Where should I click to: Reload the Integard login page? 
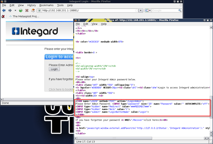[20, 11]
